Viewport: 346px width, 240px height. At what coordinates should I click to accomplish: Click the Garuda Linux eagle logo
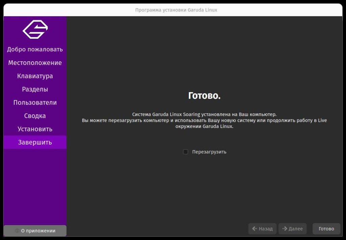click(35, 29)
